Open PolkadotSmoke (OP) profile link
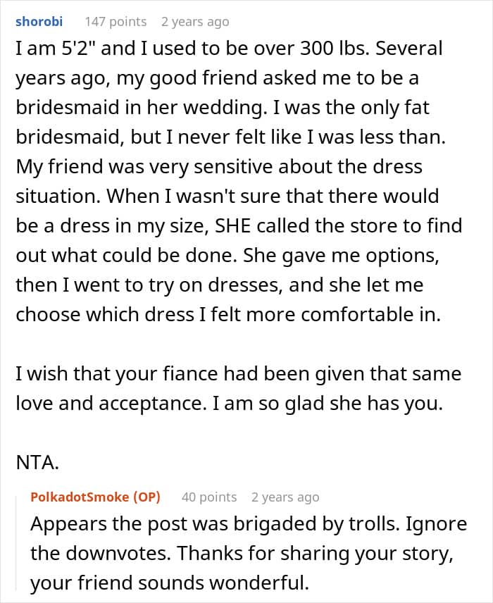The image size is (493, 603). (95, 497)
